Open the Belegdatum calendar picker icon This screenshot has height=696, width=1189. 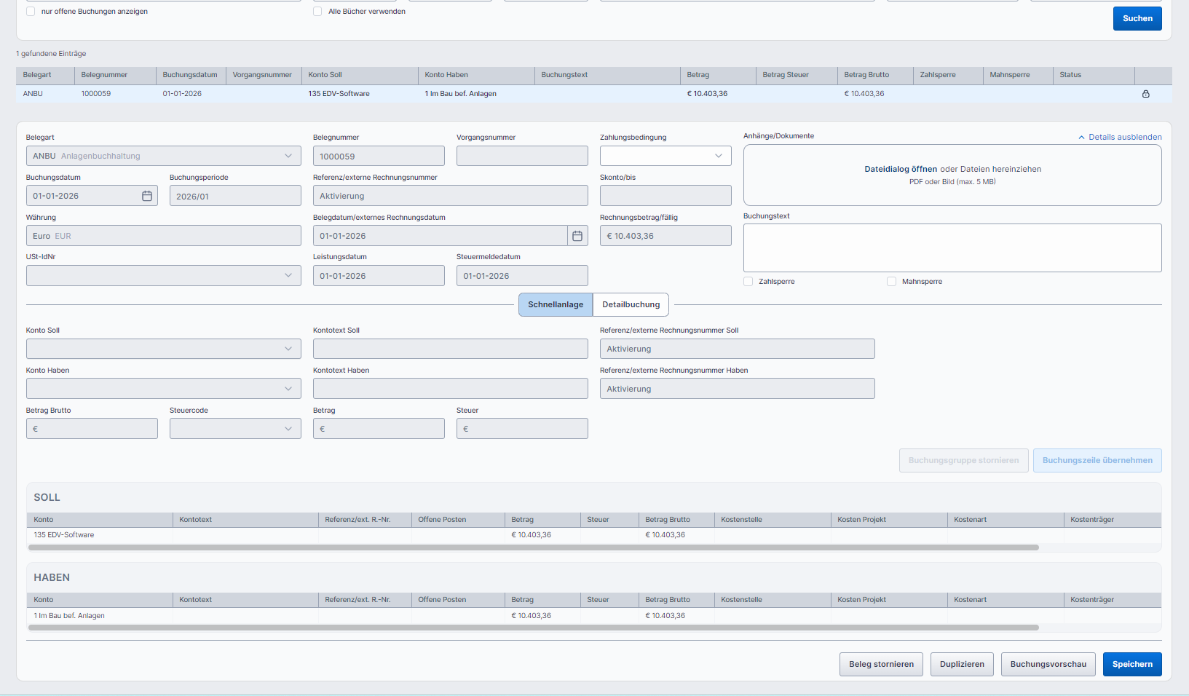pyautogui.click(x=577, y=236)
